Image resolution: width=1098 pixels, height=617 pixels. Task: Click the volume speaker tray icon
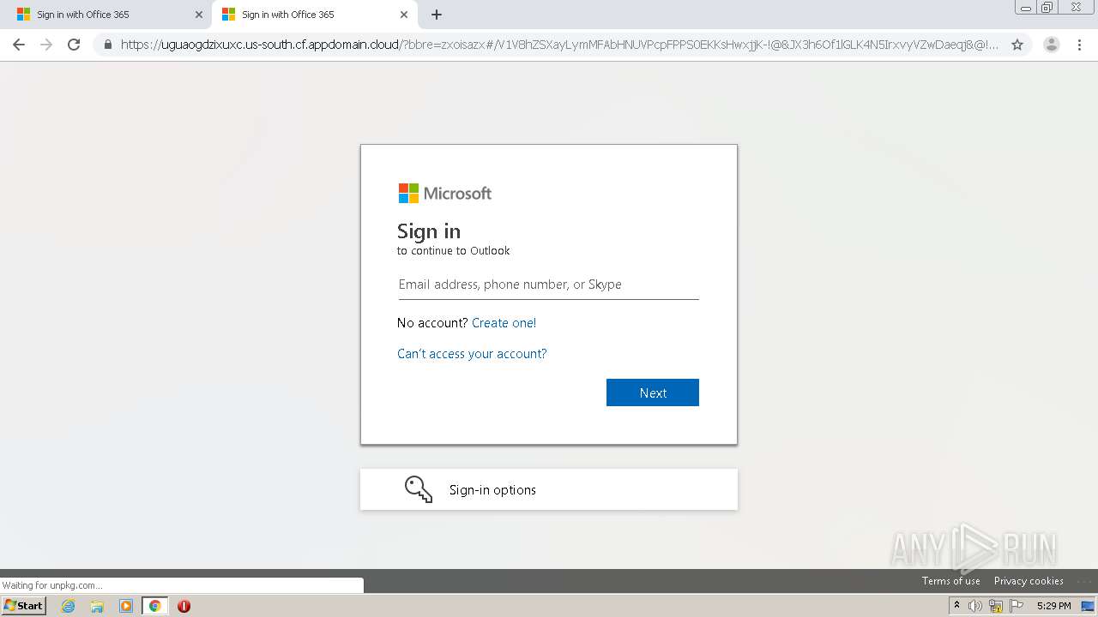(975, 606)
